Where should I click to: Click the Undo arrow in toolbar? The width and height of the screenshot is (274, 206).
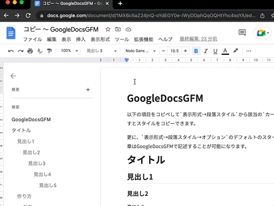coord(11,51)
